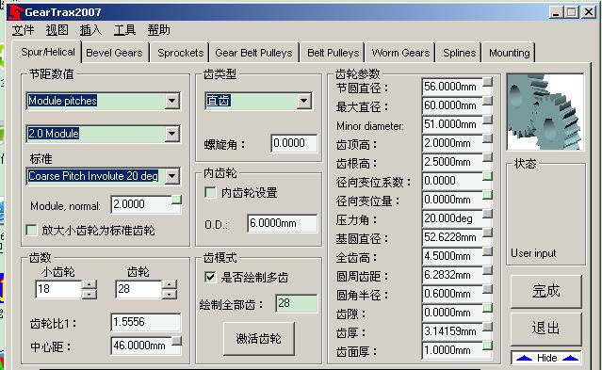Click the gear preview thumbnail image
The height and width of the screenshot is (370, 602).
(545, 112)
